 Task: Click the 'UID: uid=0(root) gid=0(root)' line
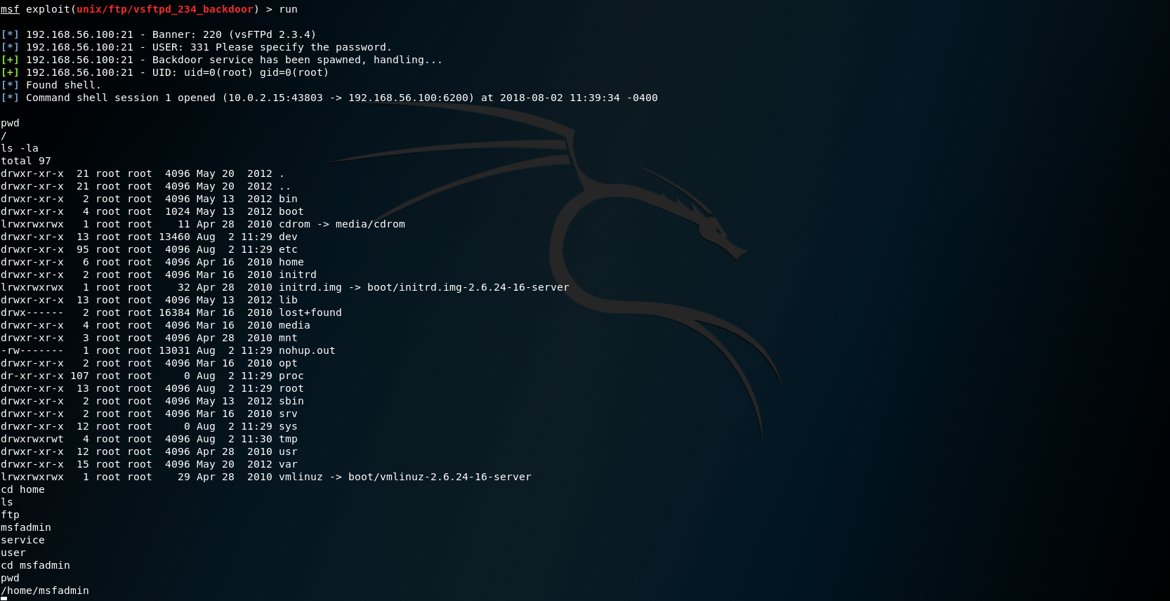tap(165, 72)
